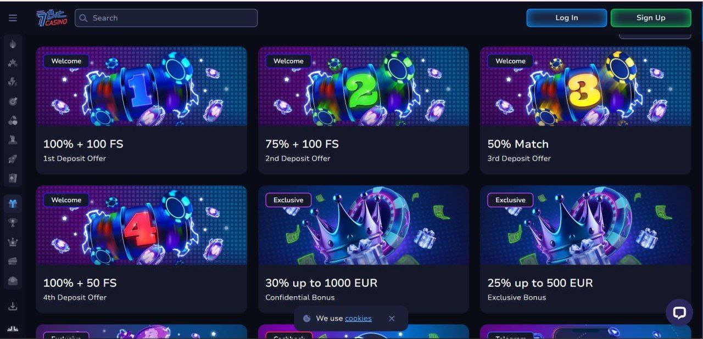Open the playing cards sidebar icon
Screen dimensions: 703x339
(13, 178)
